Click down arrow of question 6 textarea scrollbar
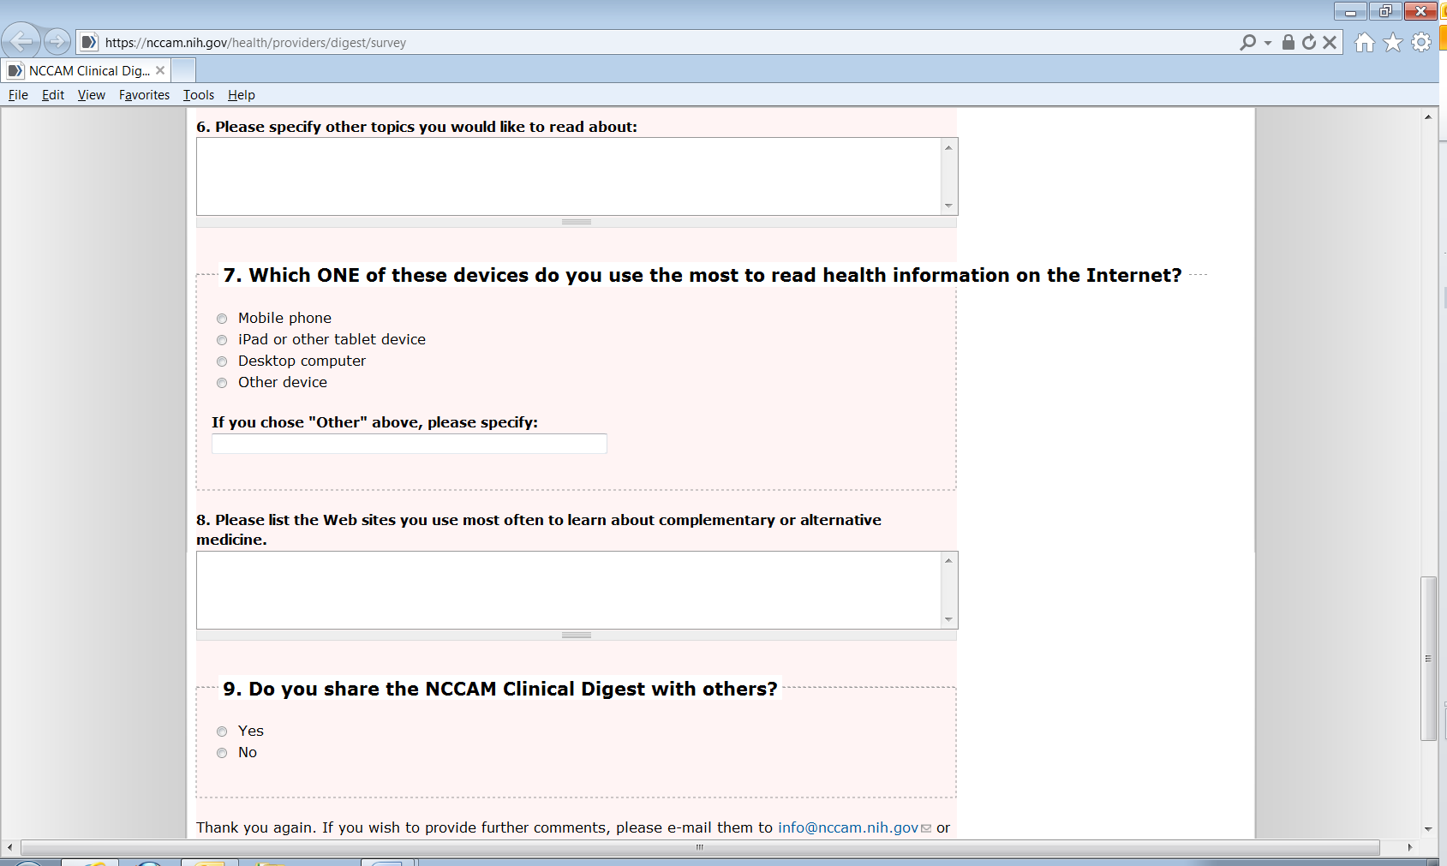The height and width of the screenshot is (866, 1447). click(x=948, y=206)
